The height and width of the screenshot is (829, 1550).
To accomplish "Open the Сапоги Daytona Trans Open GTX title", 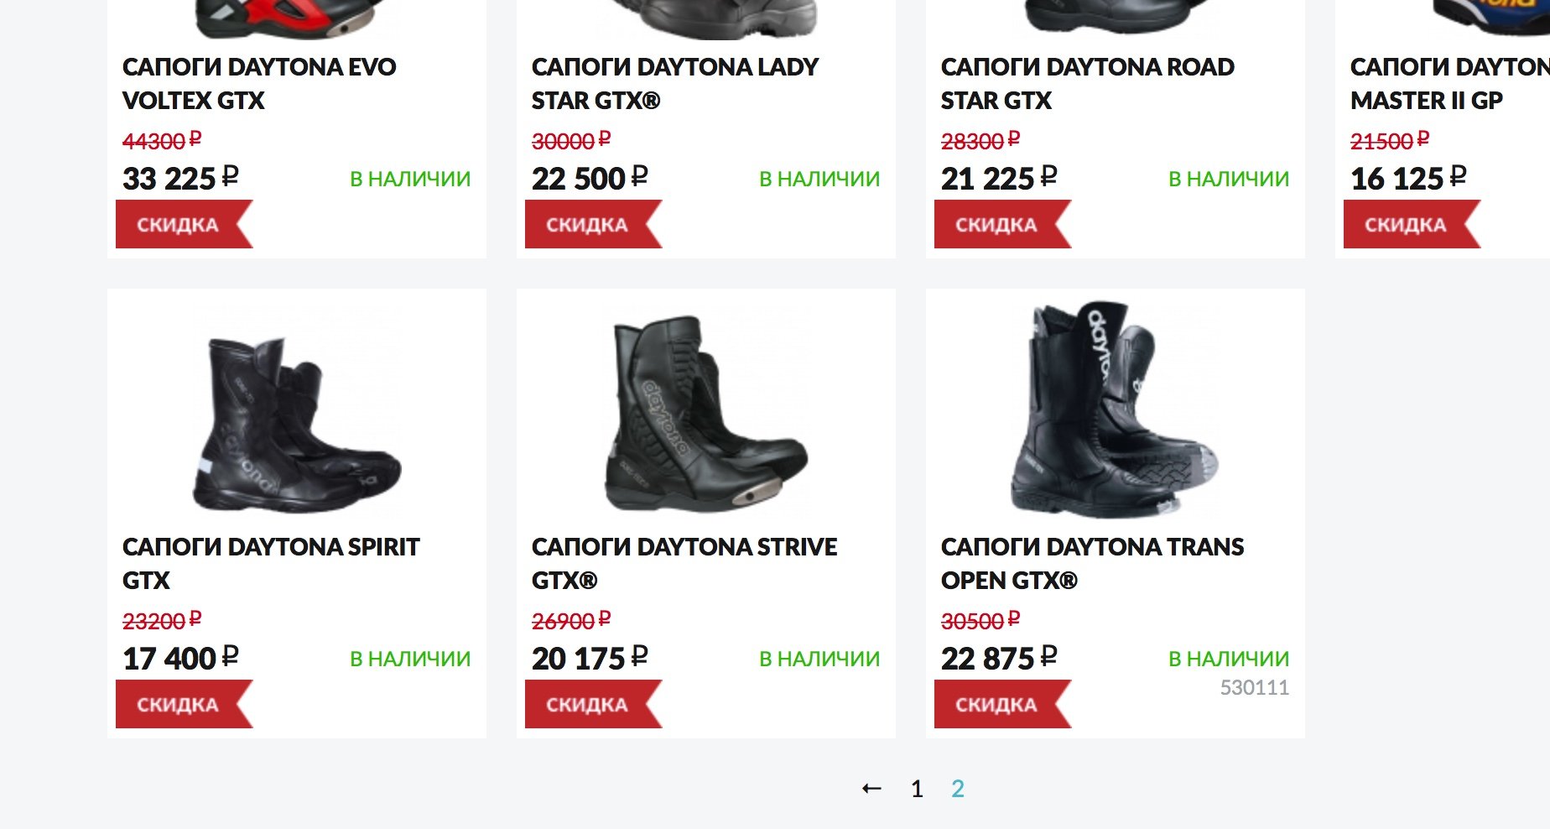I will 1092,563.
